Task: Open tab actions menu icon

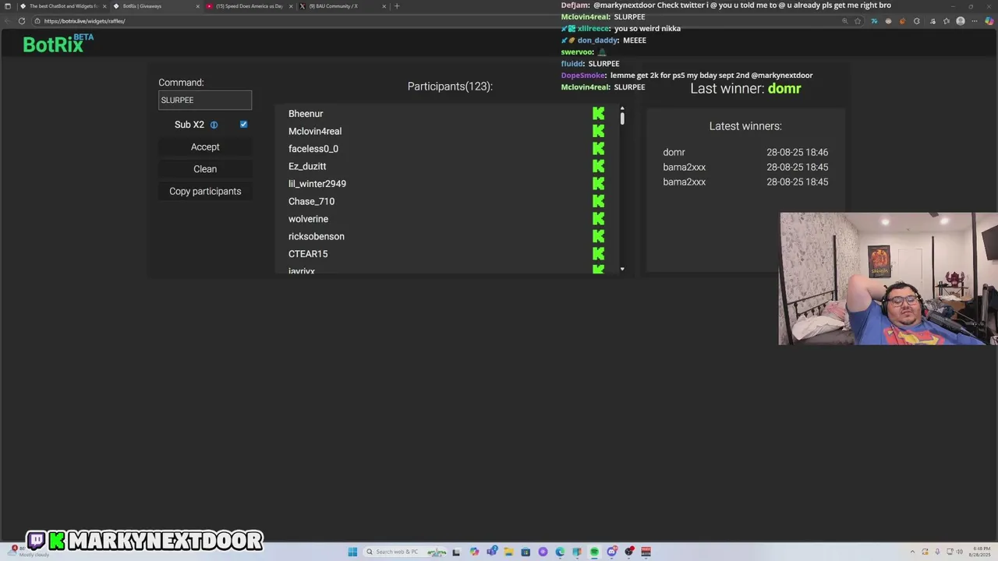Action: [8, 6]
